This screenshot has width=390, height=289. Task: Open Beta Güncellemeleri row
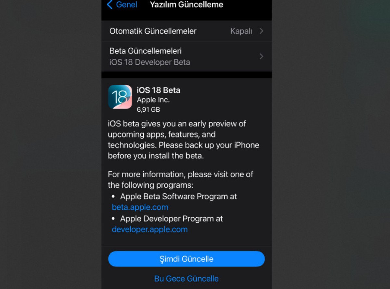click(187, 57)
